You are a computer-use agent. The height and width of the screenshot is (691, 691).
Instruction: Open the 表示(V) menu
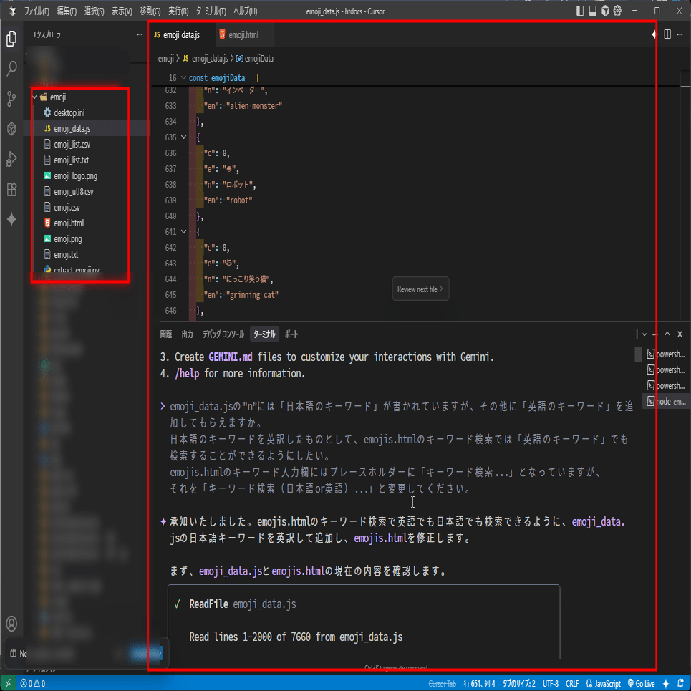click(x=122, y=11)
